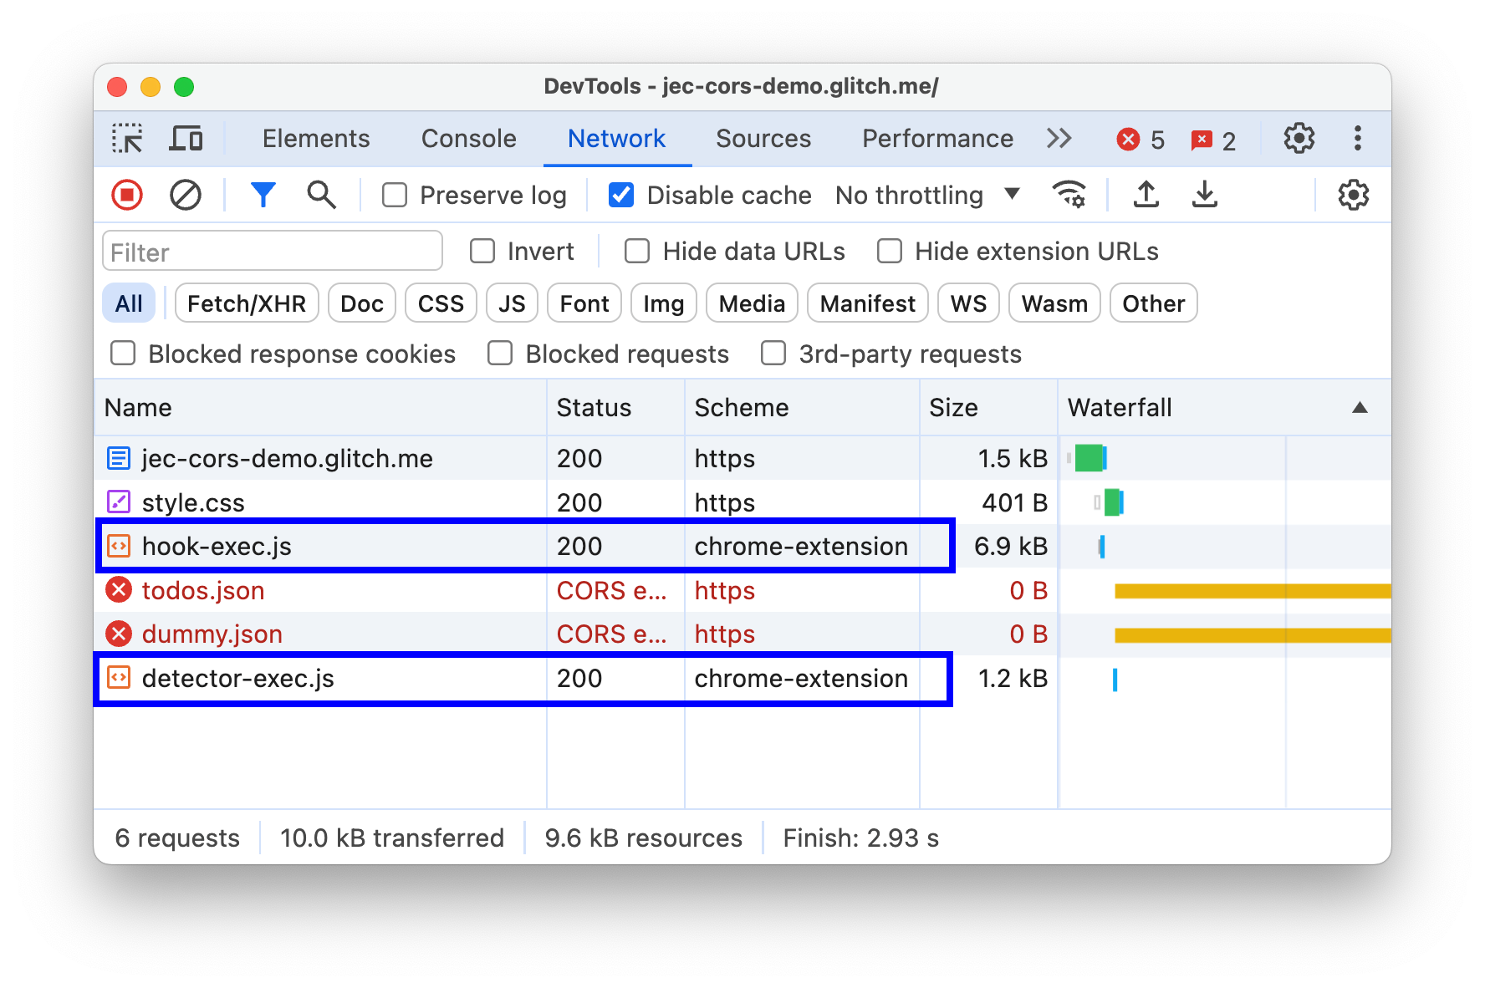
Task: Search within network requests
Action: pyautogui.click(x=320, y=195)
